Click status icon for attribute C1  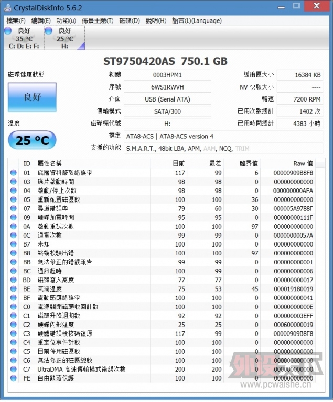coord(13,316)
